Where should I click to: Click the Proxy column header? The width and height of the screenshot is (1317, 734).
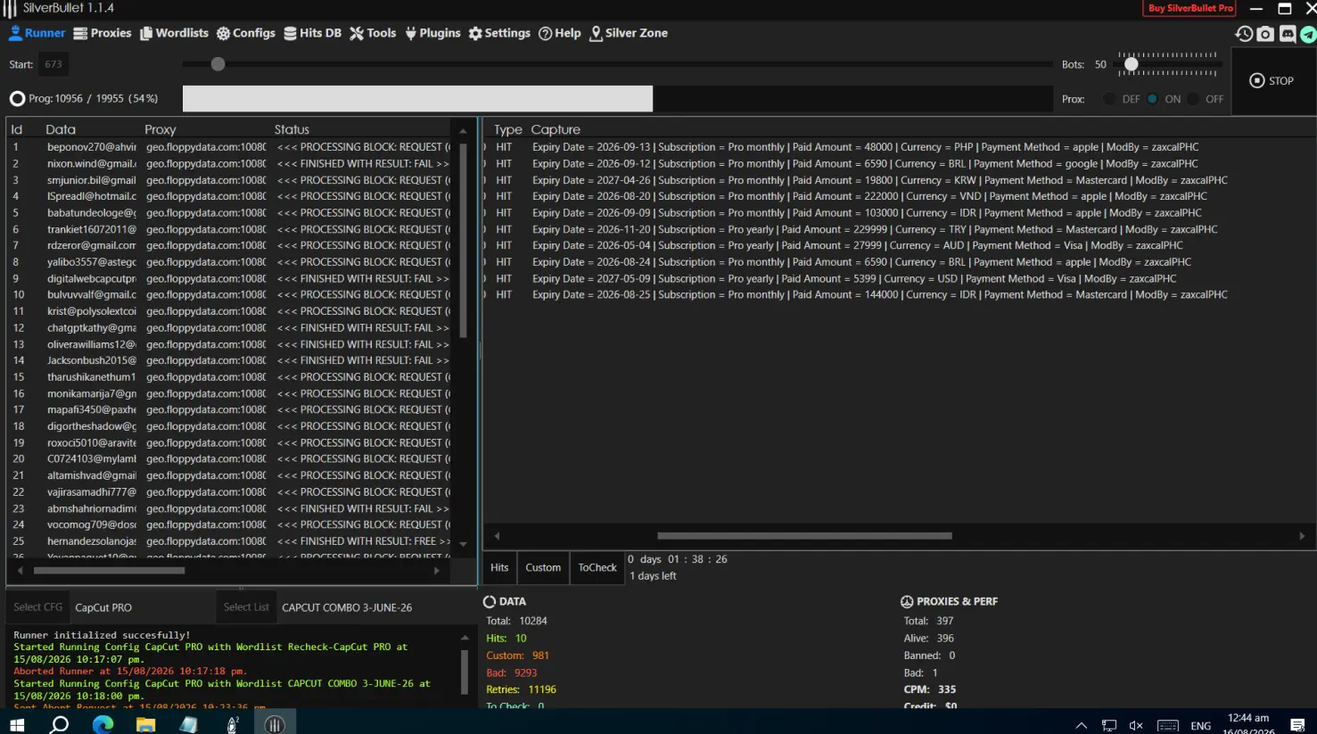click(x=161, y=130)
